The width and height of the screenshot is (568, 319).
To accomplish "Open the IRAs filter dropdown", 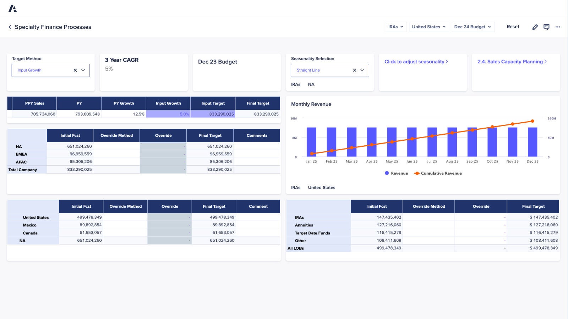I will tap(396, 27).
